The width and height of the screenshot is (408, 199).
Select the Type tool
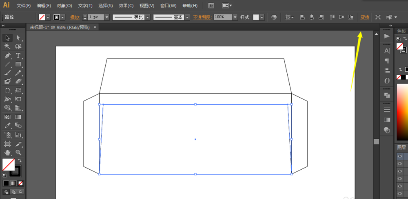(x=18, y=55)
